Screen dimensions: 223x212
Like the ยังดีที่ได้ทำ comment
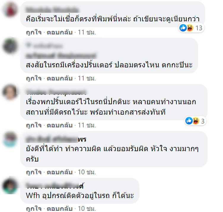point(34,172)
